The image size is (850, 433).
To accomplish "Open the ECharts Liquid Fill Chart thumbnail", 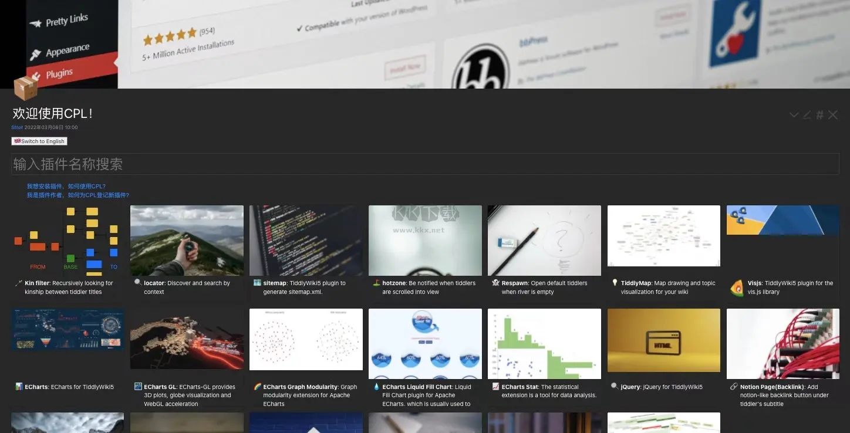I will pos(425,344).
